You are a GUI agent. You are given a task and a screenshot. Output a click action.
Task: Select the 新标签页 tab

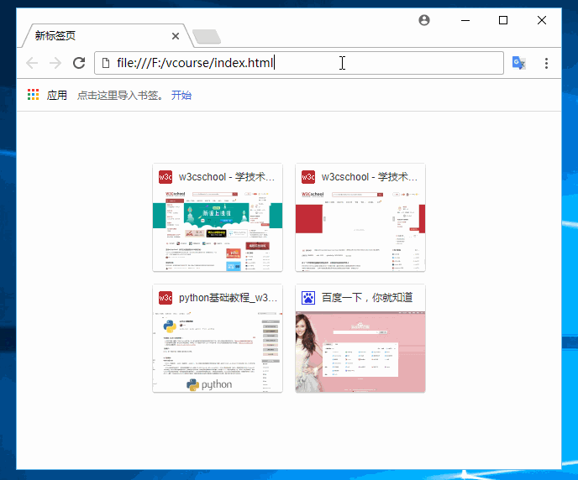tap(92, 36)
